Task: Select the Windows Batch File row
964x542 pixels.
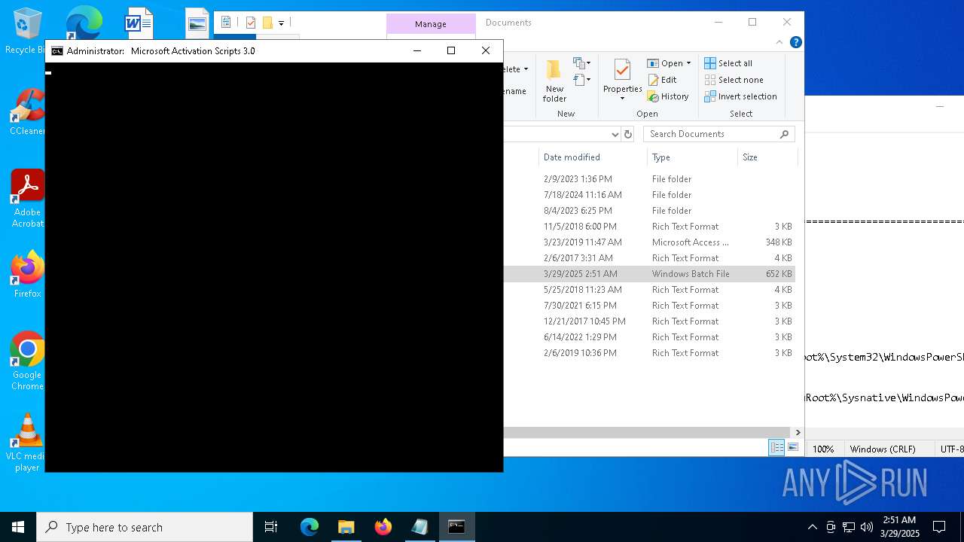Action: pos(649,274)
